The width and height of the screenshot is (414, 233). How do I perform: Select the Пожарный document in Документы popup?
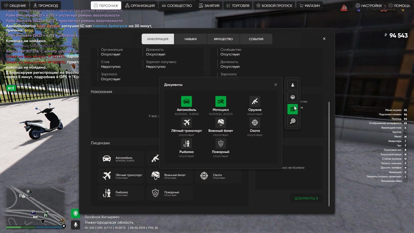221,148
